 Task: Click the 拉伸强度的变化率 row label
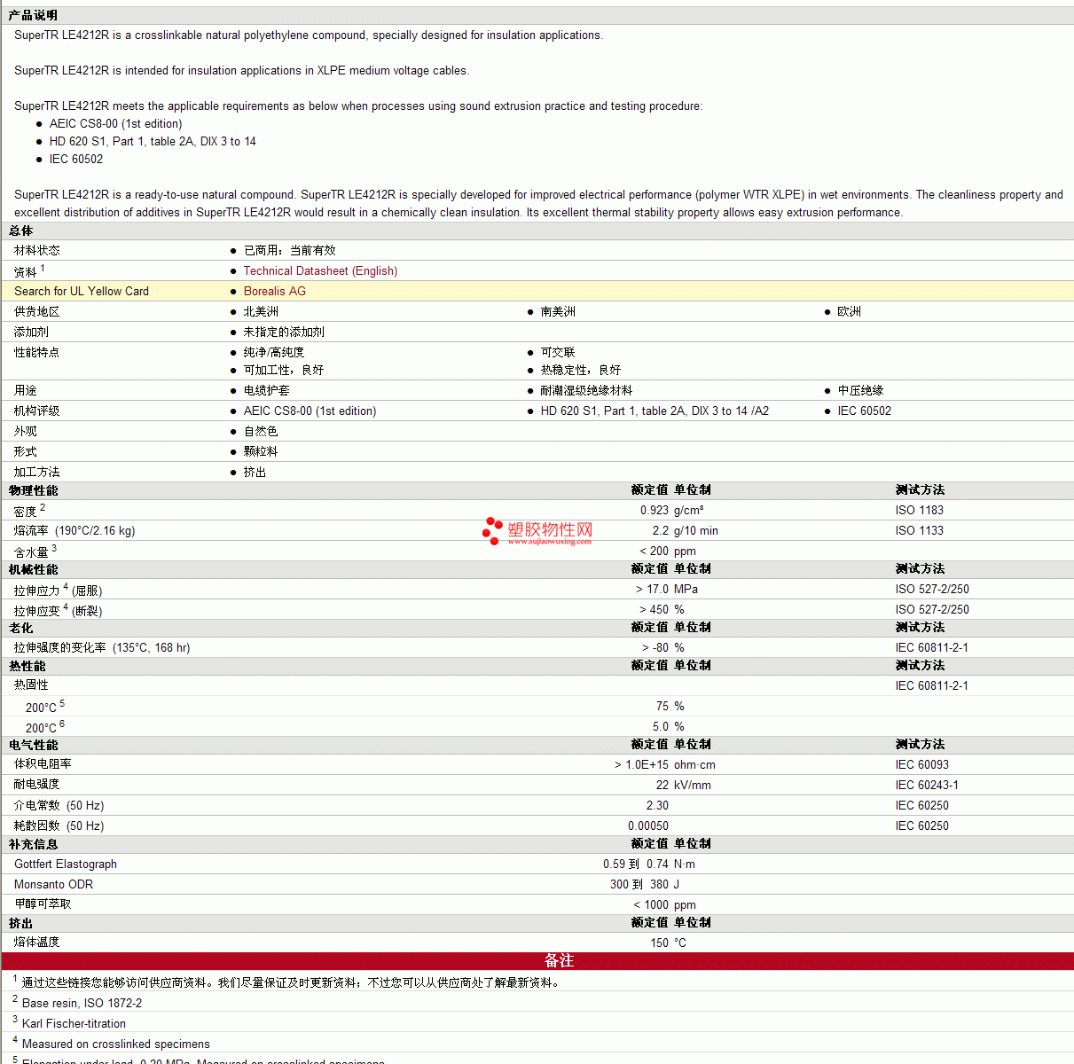point(102,648)
